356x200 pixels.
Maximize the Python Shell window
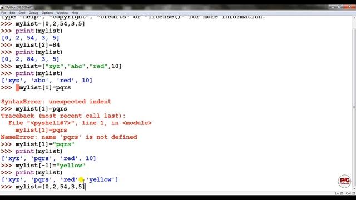point(340,7)
